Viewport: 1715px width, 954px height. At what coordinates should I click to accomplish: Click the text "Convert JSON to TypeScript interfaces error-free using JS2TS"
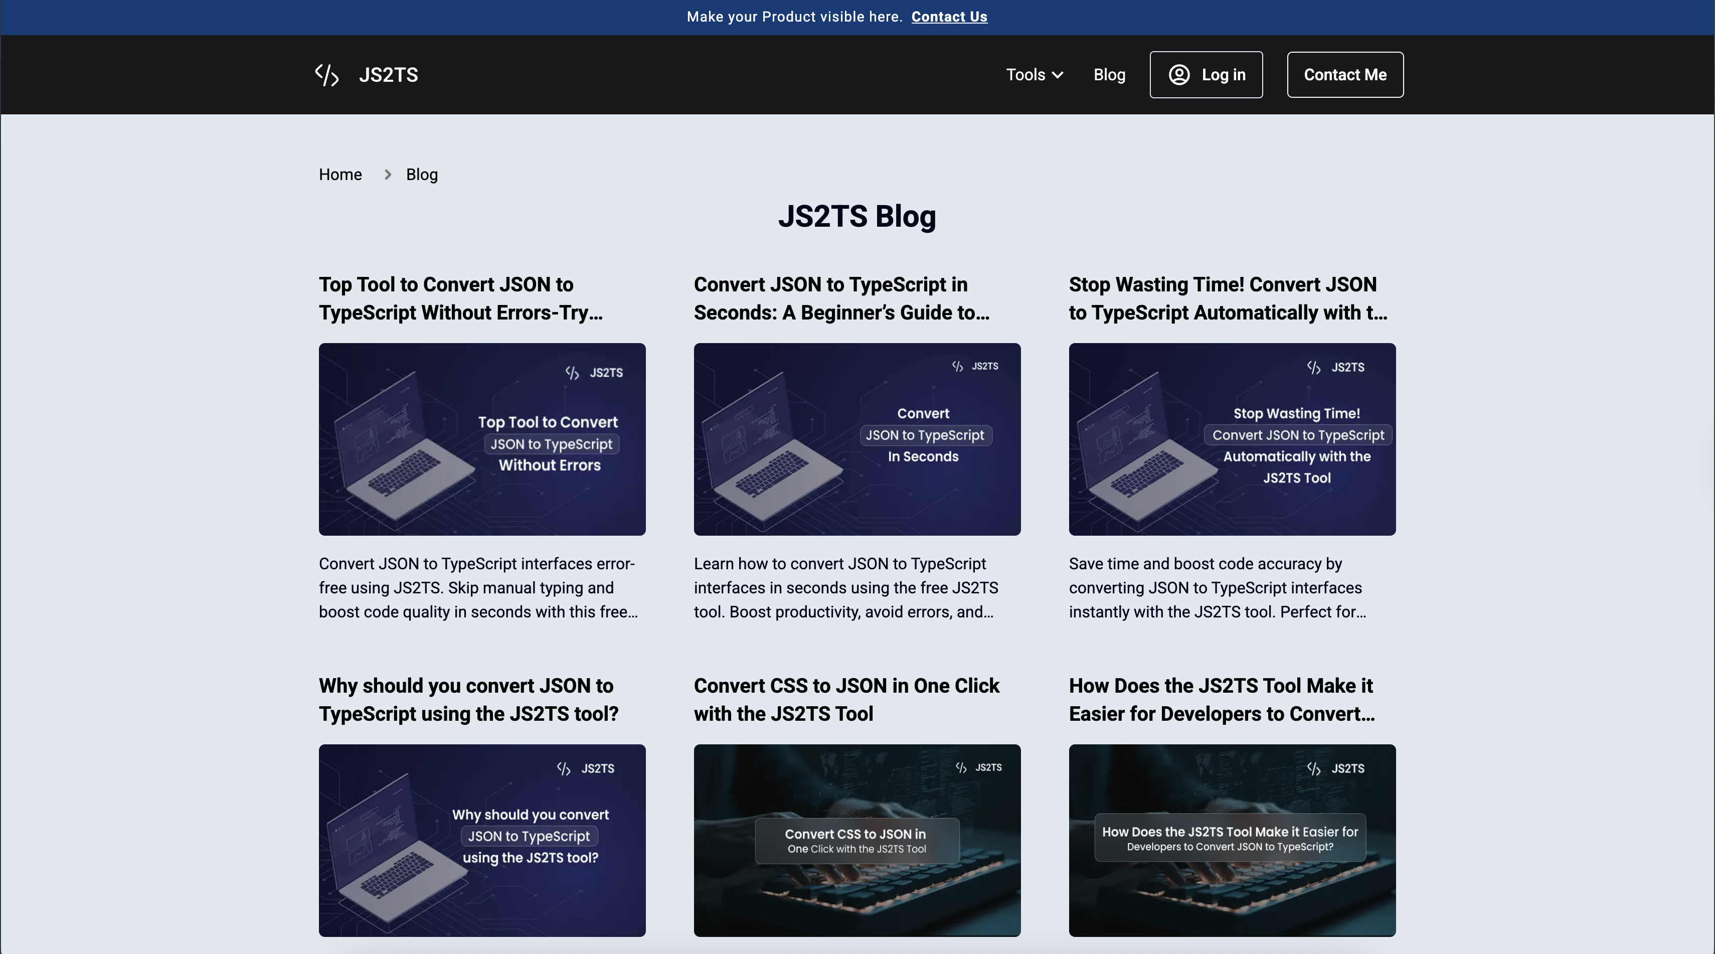pos(477,576)
